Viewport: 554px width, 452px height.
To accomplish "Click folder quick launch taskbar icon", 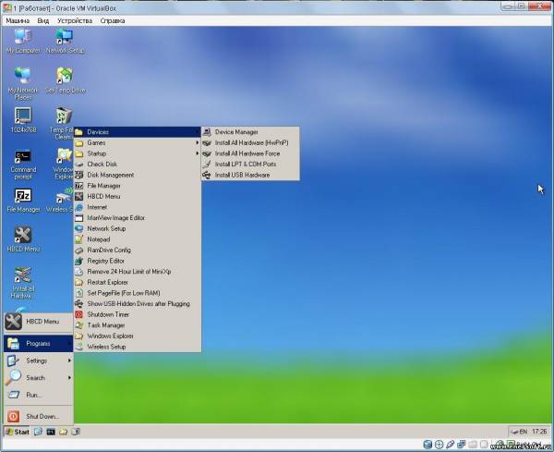I will 63,432.
